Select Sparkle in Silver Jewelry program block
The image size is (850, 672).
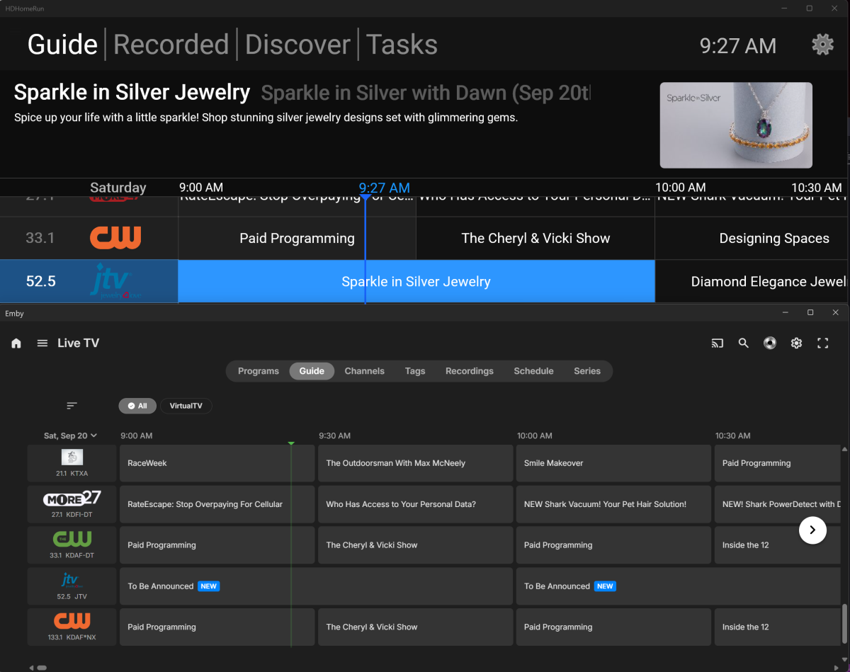pos(416,281)
